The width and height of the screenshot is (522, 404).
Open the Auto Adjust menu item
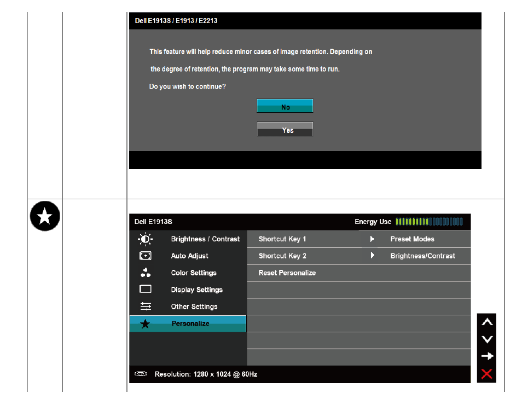pyautogui.click(x=188, y=256)
